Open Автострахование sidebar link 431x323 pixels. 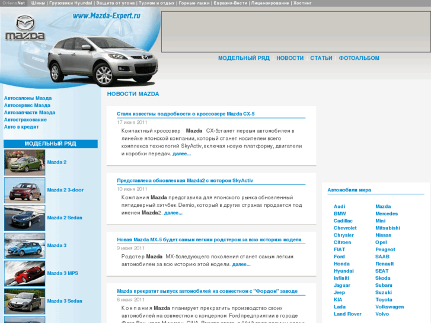point(25,120)
